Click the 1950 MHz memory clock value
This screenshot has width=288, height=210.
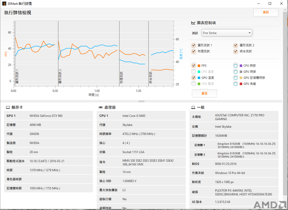point(45,188)
